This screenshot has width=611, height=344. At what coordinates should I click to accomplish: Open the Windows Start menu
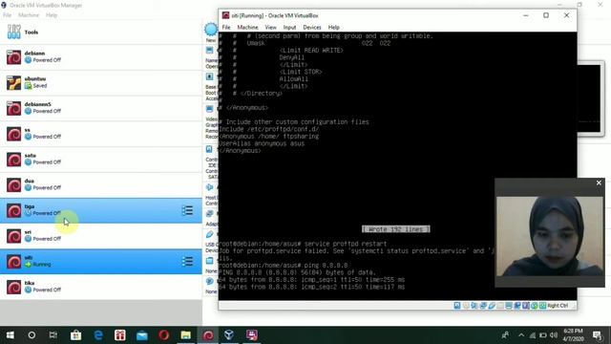[x=11, y=335]
